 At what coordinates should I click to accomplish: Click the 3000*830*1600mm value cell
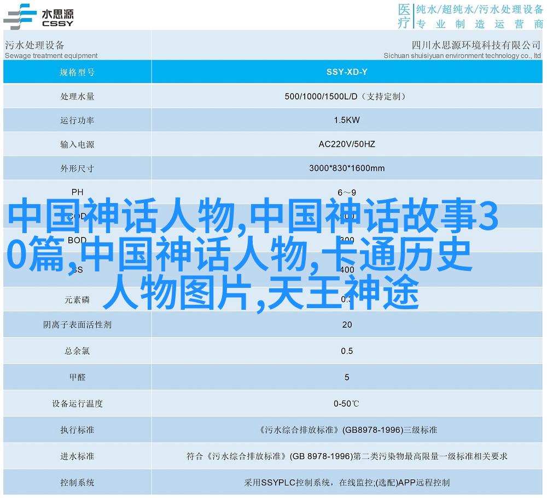tap(347, 169)
